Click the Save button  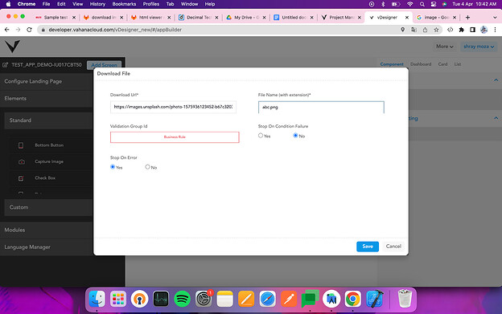[368, 247]
